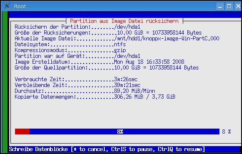Click the 'Durchsatz' 89,20 MiB/Min line
Screen dimensions: 242x154
click(85, 91)
